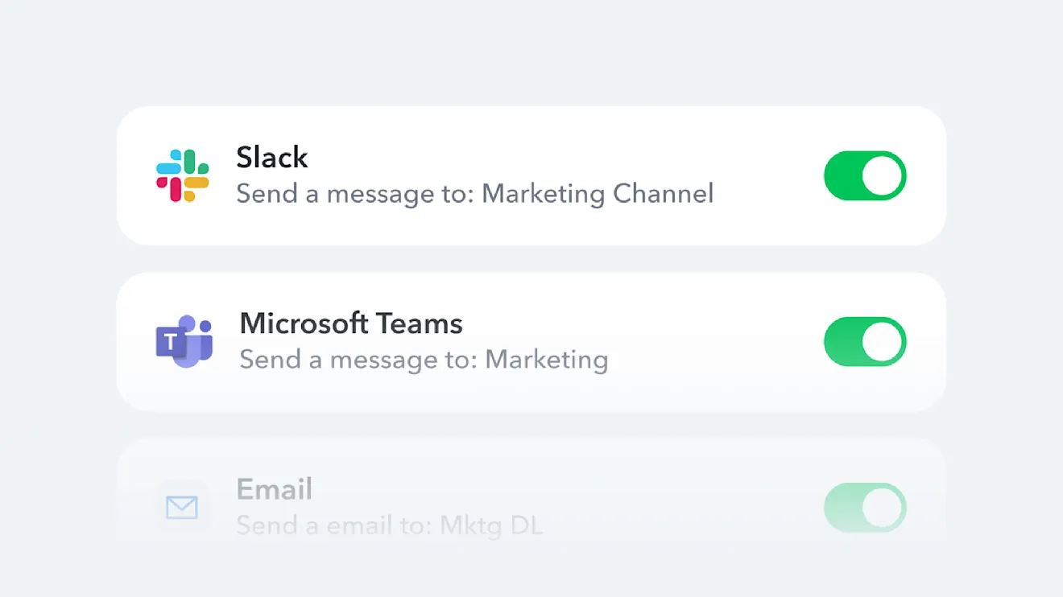This screenshot has height=597, width=1063.
Task: Select the Slack integration title
Action: 272,157
